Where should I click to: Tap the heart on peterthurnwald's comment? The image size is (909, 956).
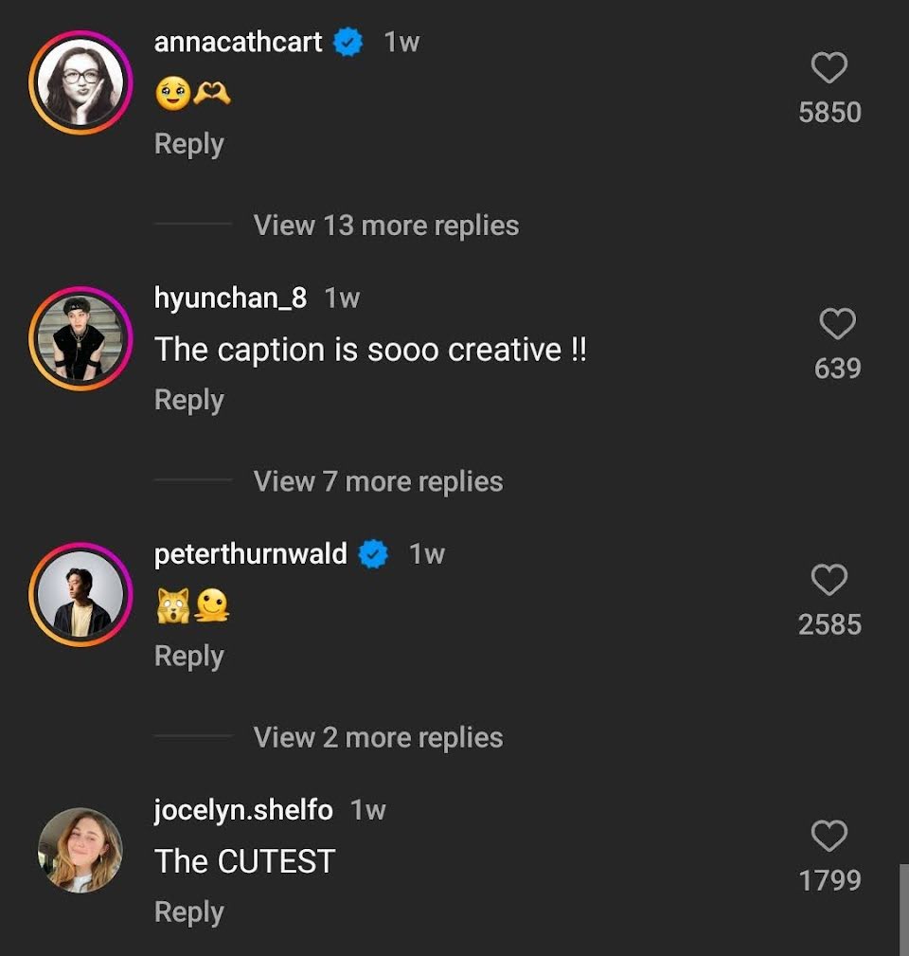point(829,580)
